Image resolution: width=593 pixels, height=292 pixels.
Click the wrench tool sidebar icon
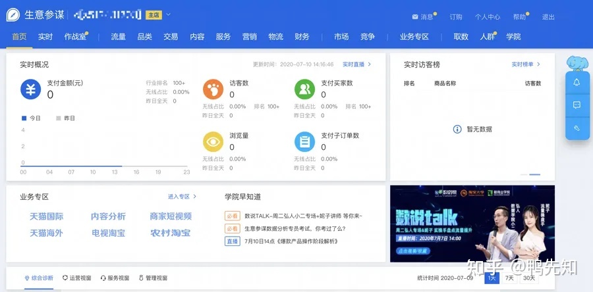(577, 128)
